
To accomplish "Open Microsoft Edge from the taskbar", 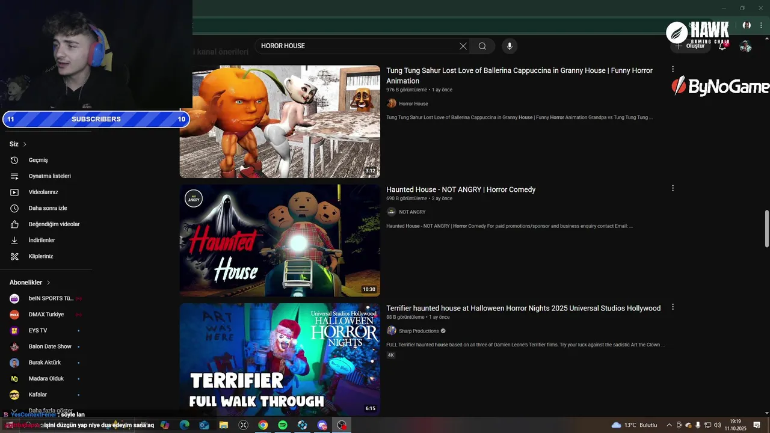I will (x=185, y=425).
